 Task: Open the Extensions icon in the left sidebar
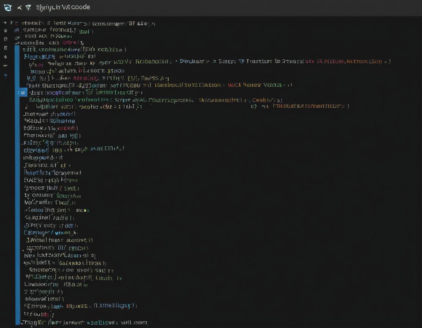click(5, 56)
